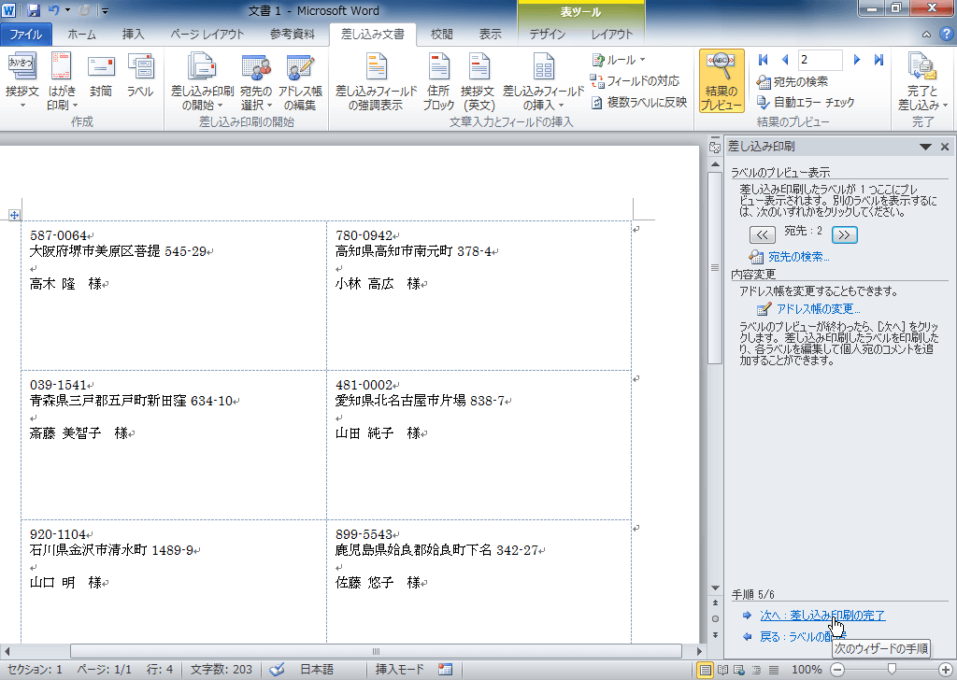
Task: Click アドレス帳の編集 icon
Action: point(300,81)
